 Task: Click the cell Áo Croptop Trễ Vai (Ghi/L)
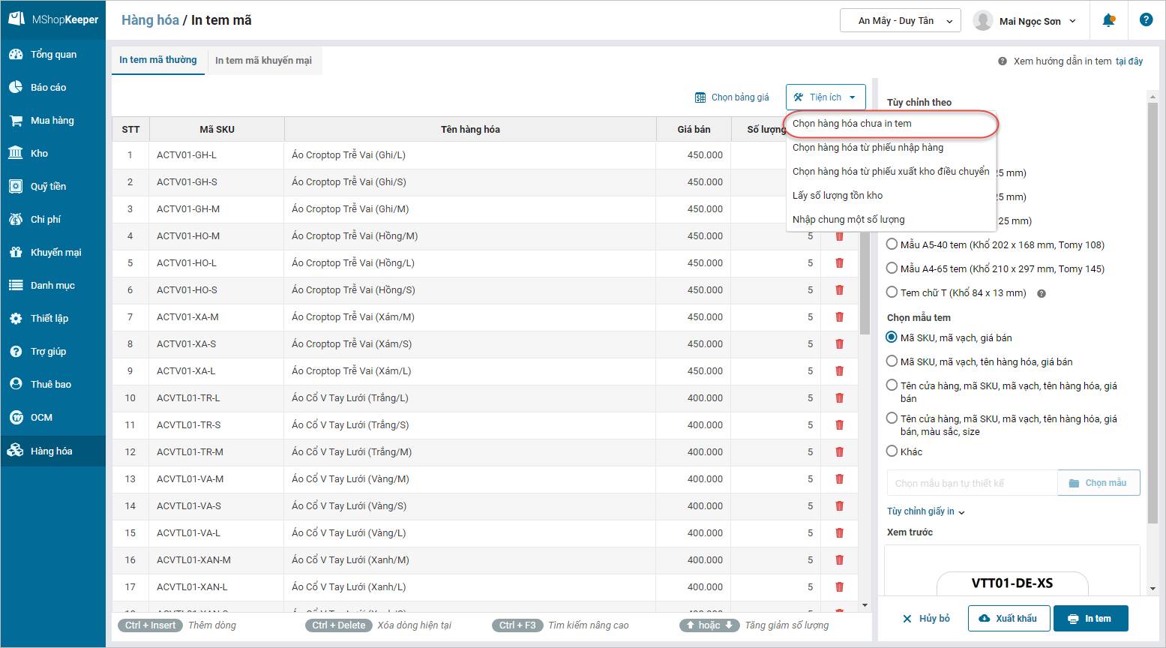pyautogui.click(x=470, y=155)
